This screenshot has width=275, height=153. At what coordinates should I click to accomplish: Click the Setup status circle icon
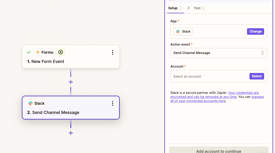tap(181, 8)
